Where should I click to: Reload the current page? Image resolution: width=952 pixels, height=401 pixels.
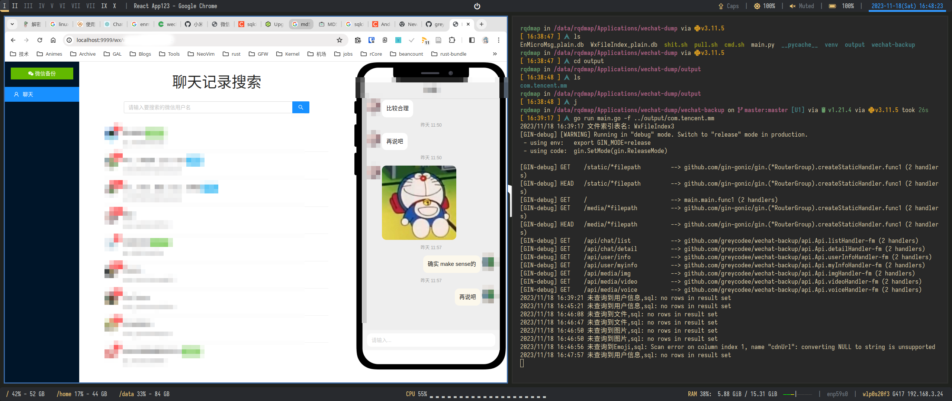coord(40,40)
